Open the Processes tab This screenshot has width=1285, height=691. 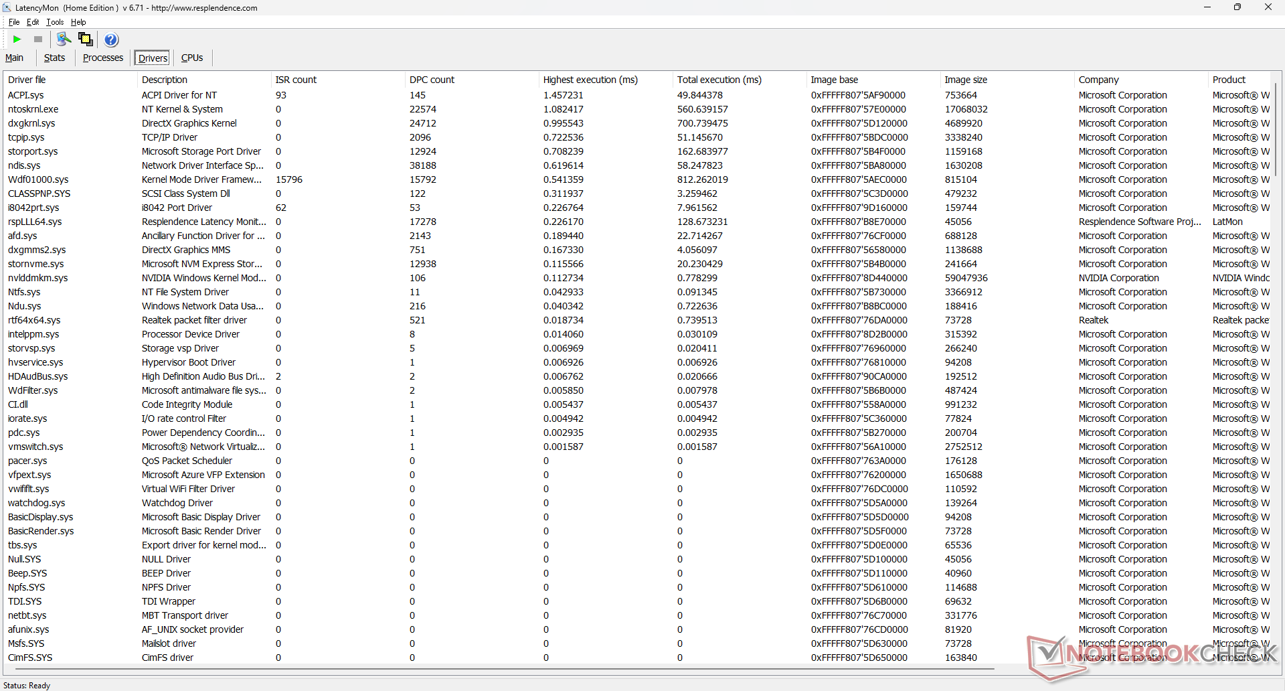[x=102, y=58]
